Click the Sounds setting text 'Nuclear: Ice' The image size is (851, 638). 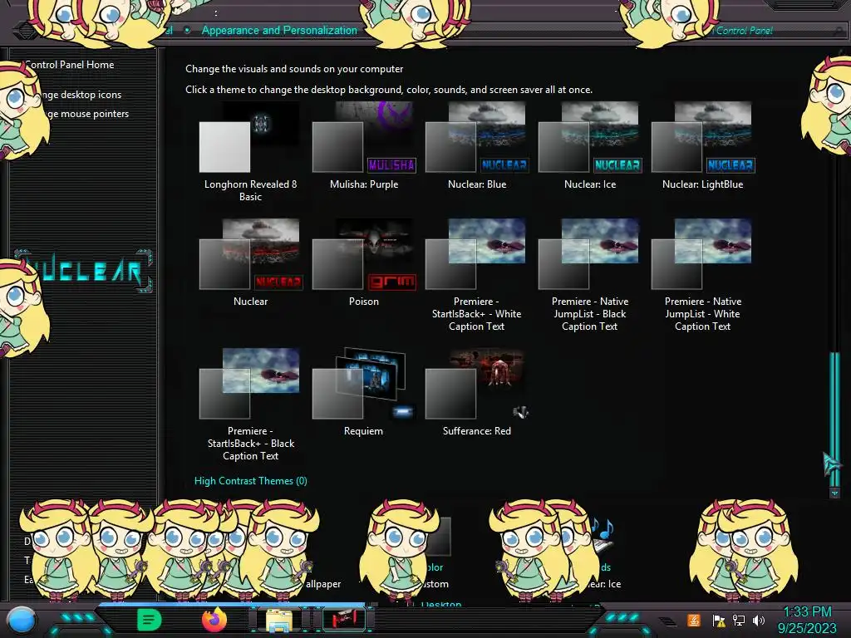point(603,584)
